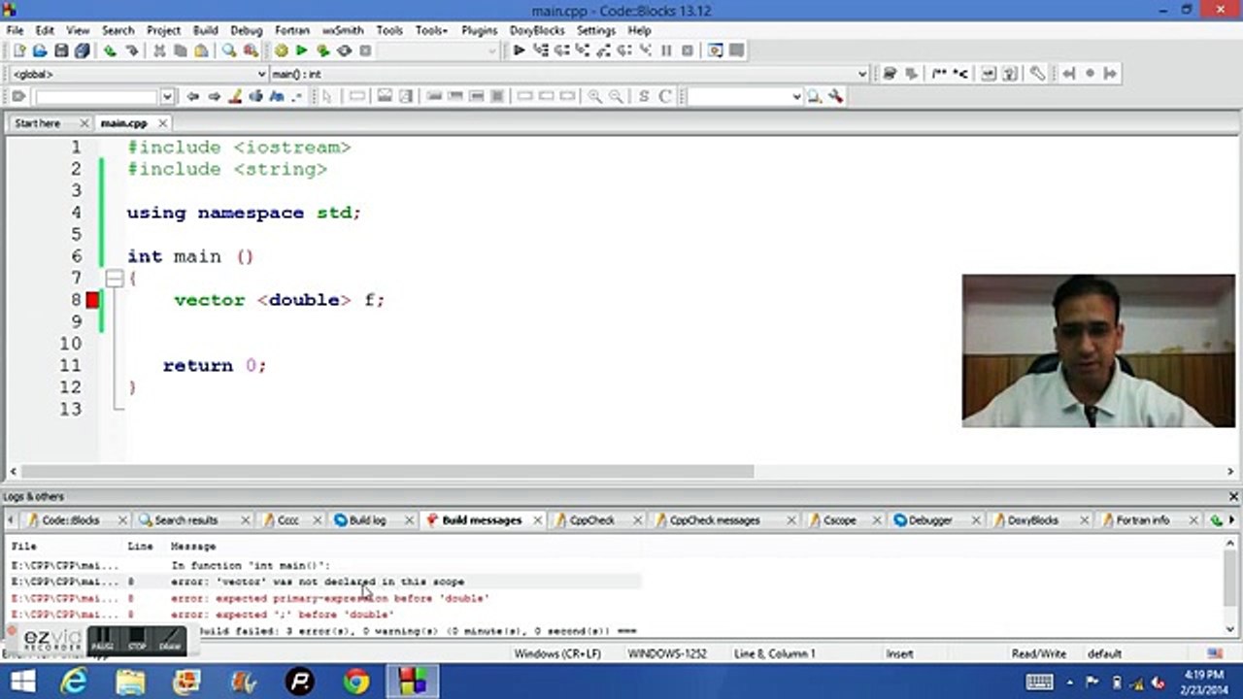The image size is (1243, 699).
Task: Paste from clipboard toolbar icon
Action: (201, 50)
